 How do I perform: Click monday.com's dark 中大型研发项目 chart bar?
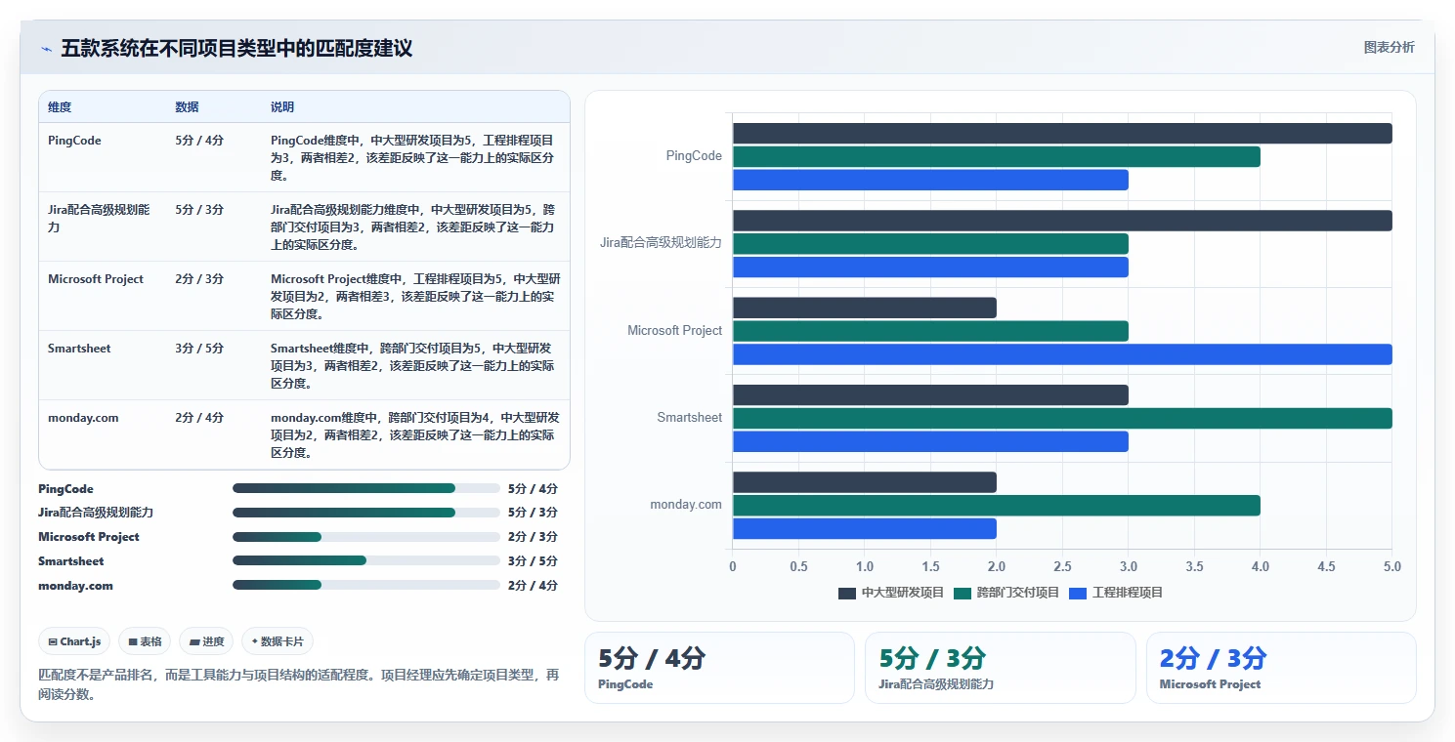pos(865,482)
